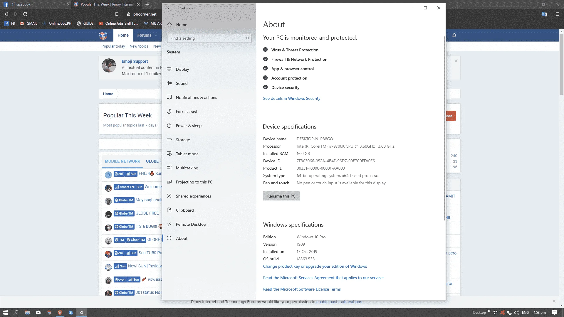Viewport: 564px width, 317px height.
Task: Open Settings Home page
Action: tap(181, 25)
